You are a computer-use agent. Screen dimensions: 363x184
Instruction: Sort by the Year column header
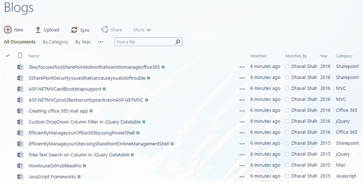click(x=324, y=56)
